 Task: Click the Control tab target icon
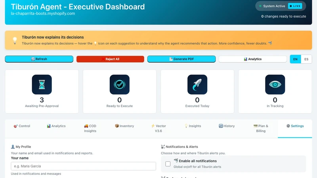click(15, 126)
